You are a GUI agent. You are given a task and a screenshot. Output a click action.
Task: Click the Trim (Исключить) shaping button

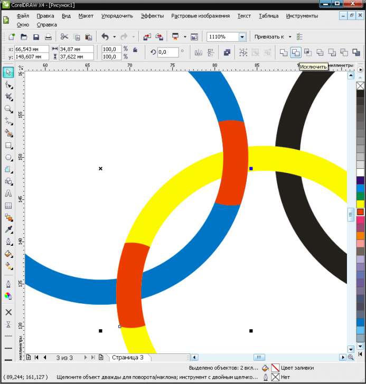point(296,52)
